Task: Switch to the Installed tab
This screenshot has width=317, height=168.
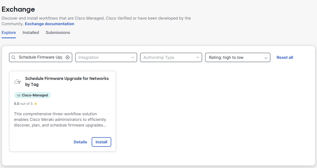Action: [31, 32]
